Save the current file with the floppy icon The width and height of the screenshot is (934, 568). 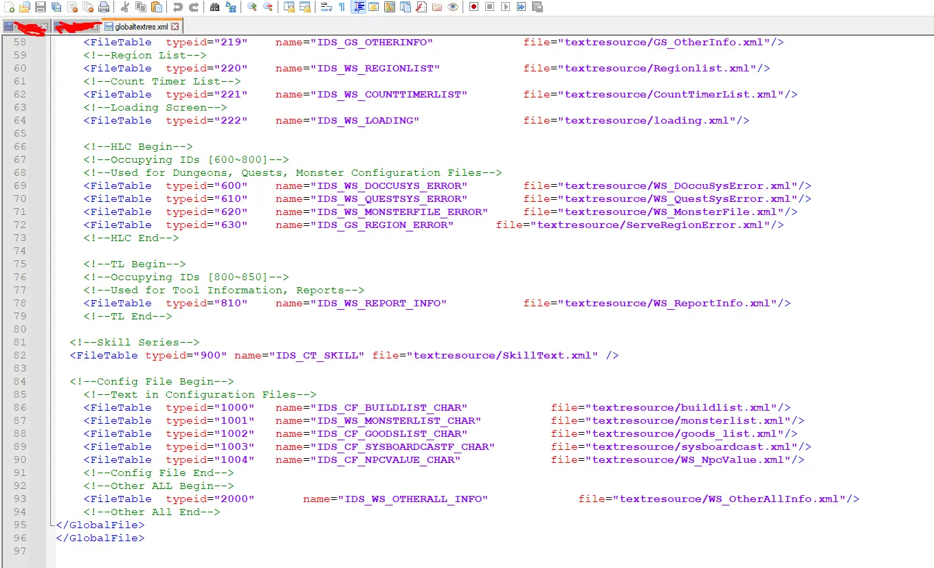tap(41, 7)
